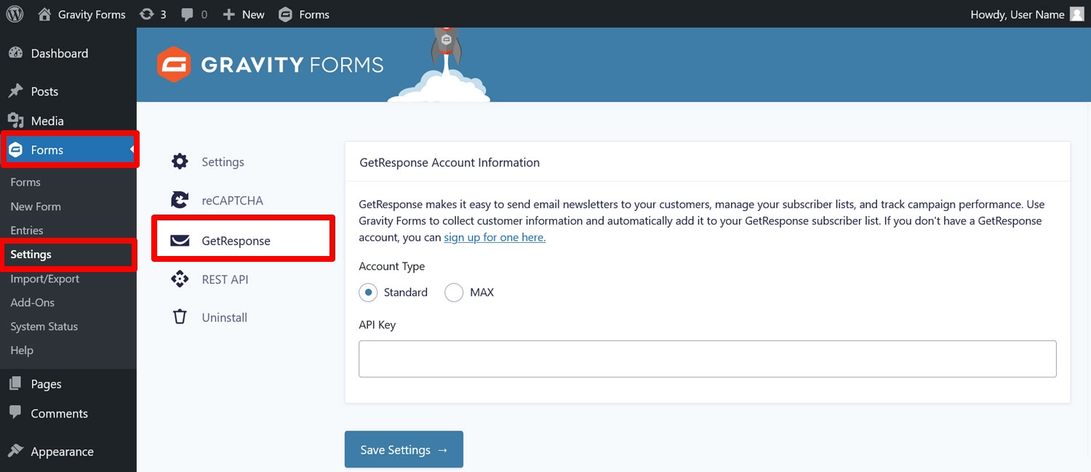The image size is (1091, 472).
Task: Open System Status in sidebar
Action: 44,327
